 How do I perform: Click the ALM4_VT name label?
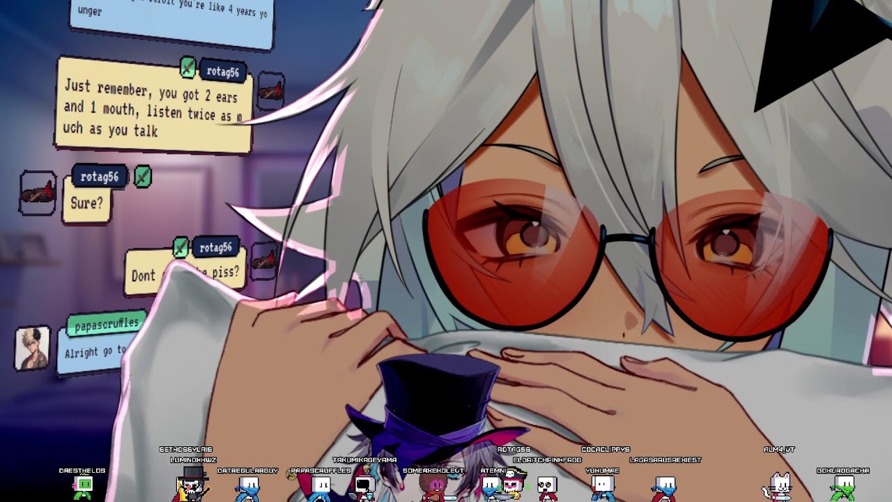pos(779,450)
